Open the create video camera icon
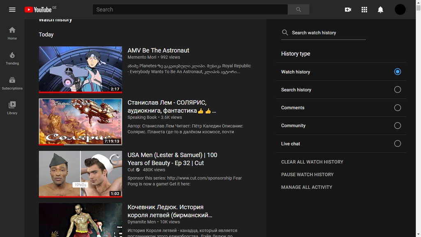 coord(348,10)
